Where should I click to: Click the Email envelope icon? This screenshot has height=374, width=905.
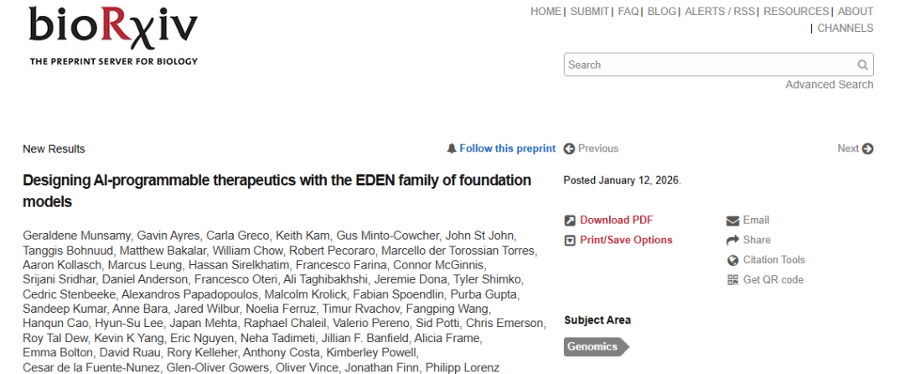coord(732,221)
